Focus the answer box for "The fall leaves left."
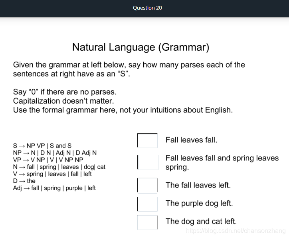Image resolution: width=289 pixels, height=238 pixels. pyautogui.click(x=147, y=186)
